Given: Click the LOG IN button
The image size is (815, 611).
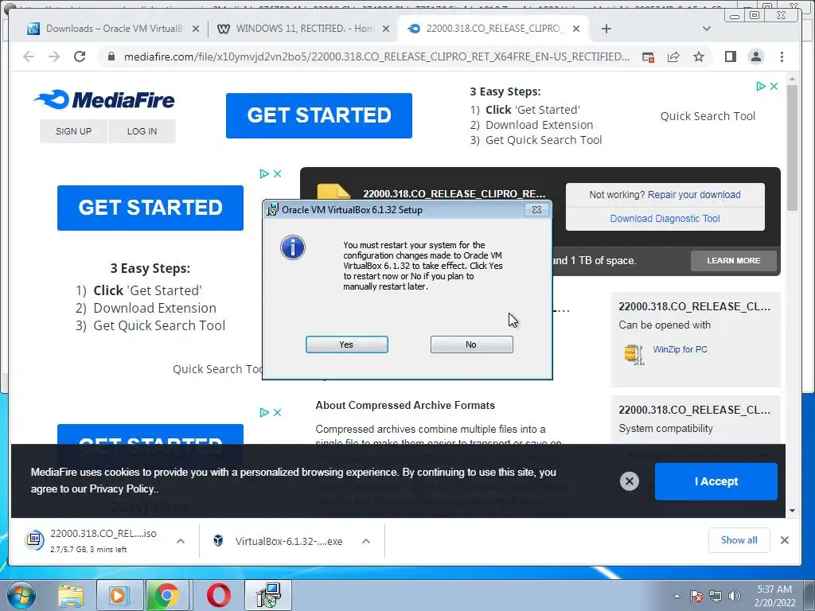Looking at the screenshot, I should [142, 131].
